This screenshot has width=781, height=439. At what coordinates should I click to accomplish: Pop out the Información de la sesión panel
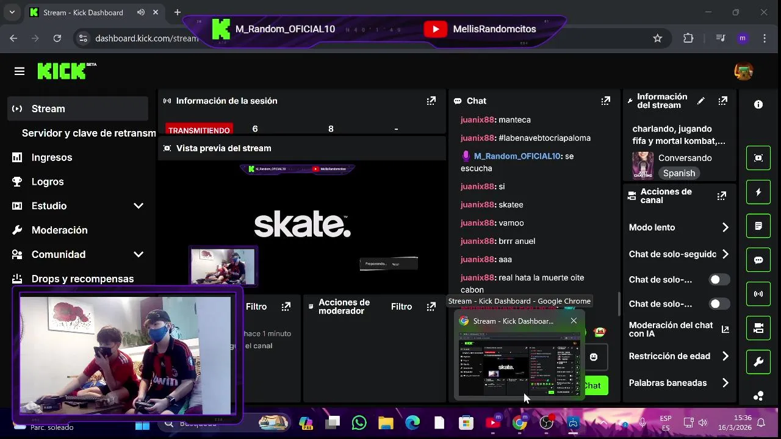pyautogui.click(x=431, y=101)
